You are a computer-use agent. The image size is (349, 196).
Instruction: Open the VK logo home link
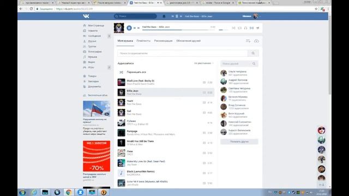click(86, 16)
